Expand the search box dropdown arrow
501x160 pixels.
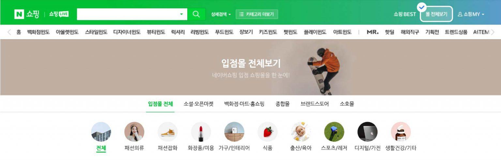(x=182, y=14)
